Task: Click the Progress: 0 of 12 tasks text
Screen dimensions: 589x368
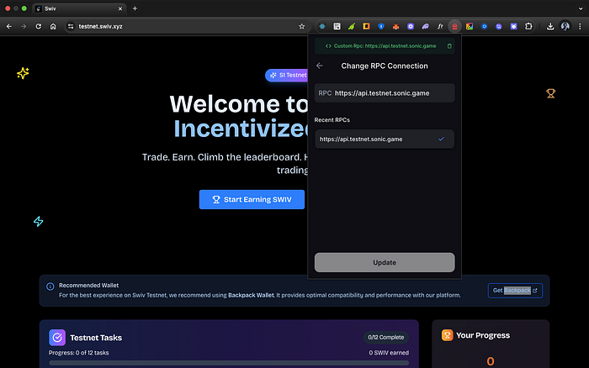Action: (78, 353)
